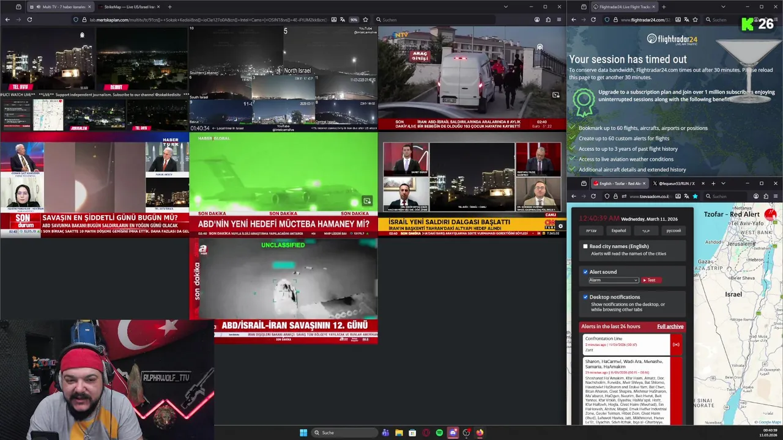Open the Alarm sound dropdown
Image resolution: width=783 pixels, height=440 pixels.
coord(614,280)
